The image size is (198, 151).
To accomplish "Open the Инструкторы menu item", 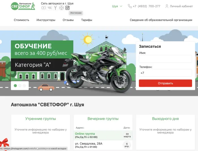I will point(46,20).
